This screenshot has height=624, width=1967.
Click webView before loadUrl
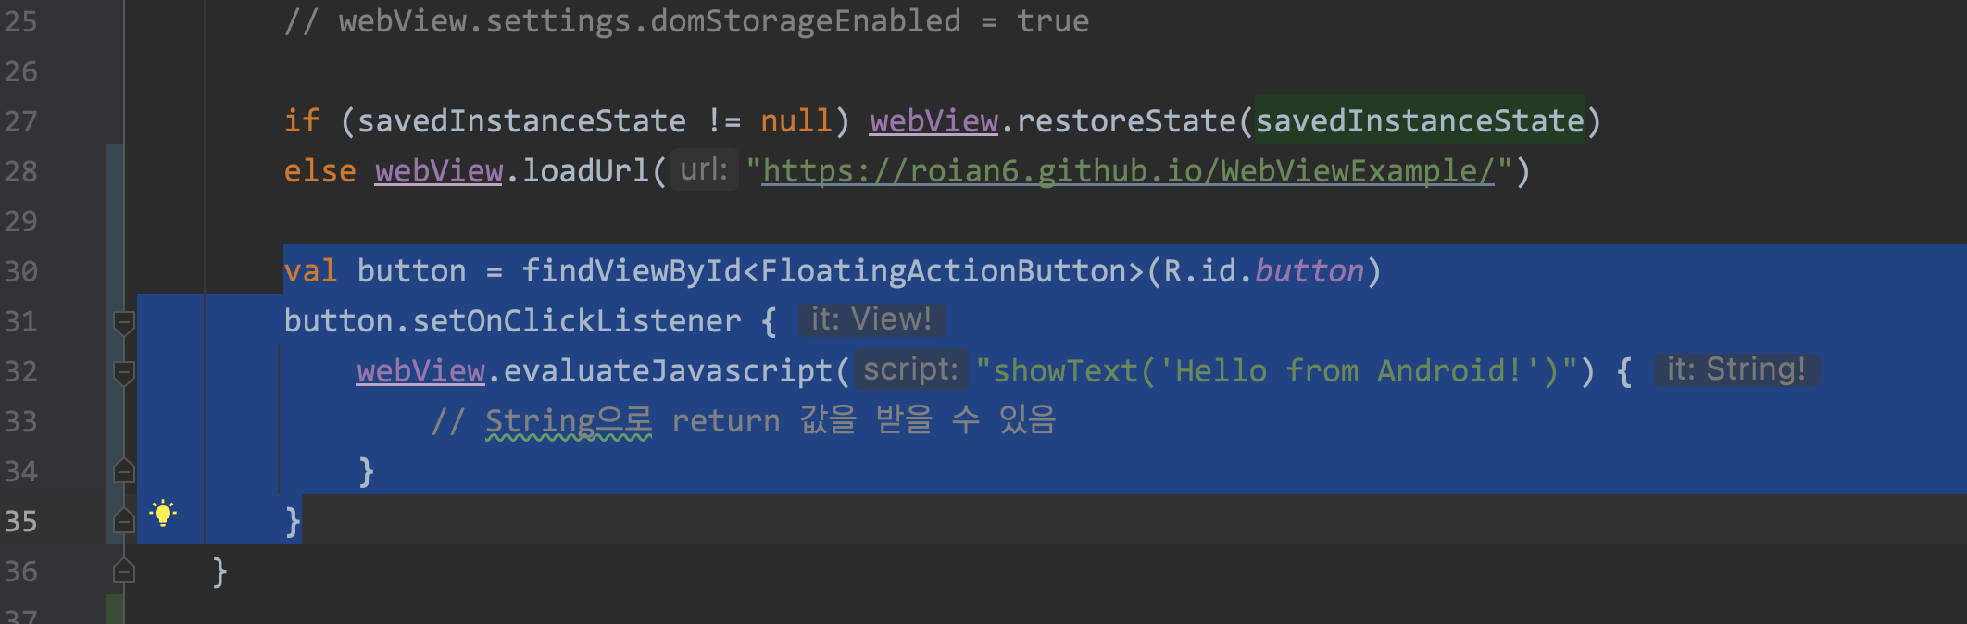439,171
